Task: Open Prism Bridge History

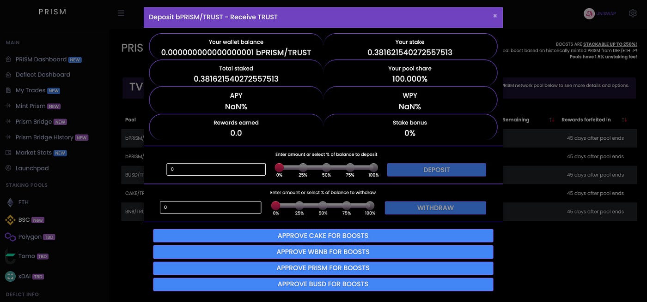Action: coord(44,137)
